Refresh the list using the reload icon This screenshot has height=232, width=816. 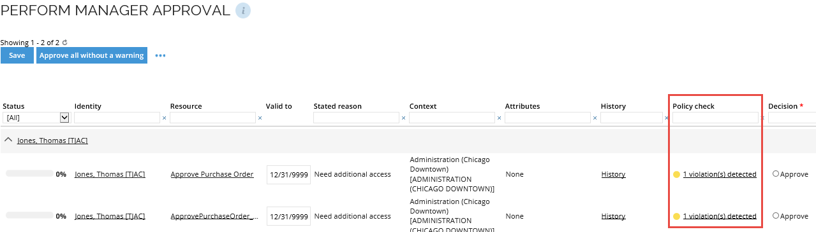coord(64,43)
